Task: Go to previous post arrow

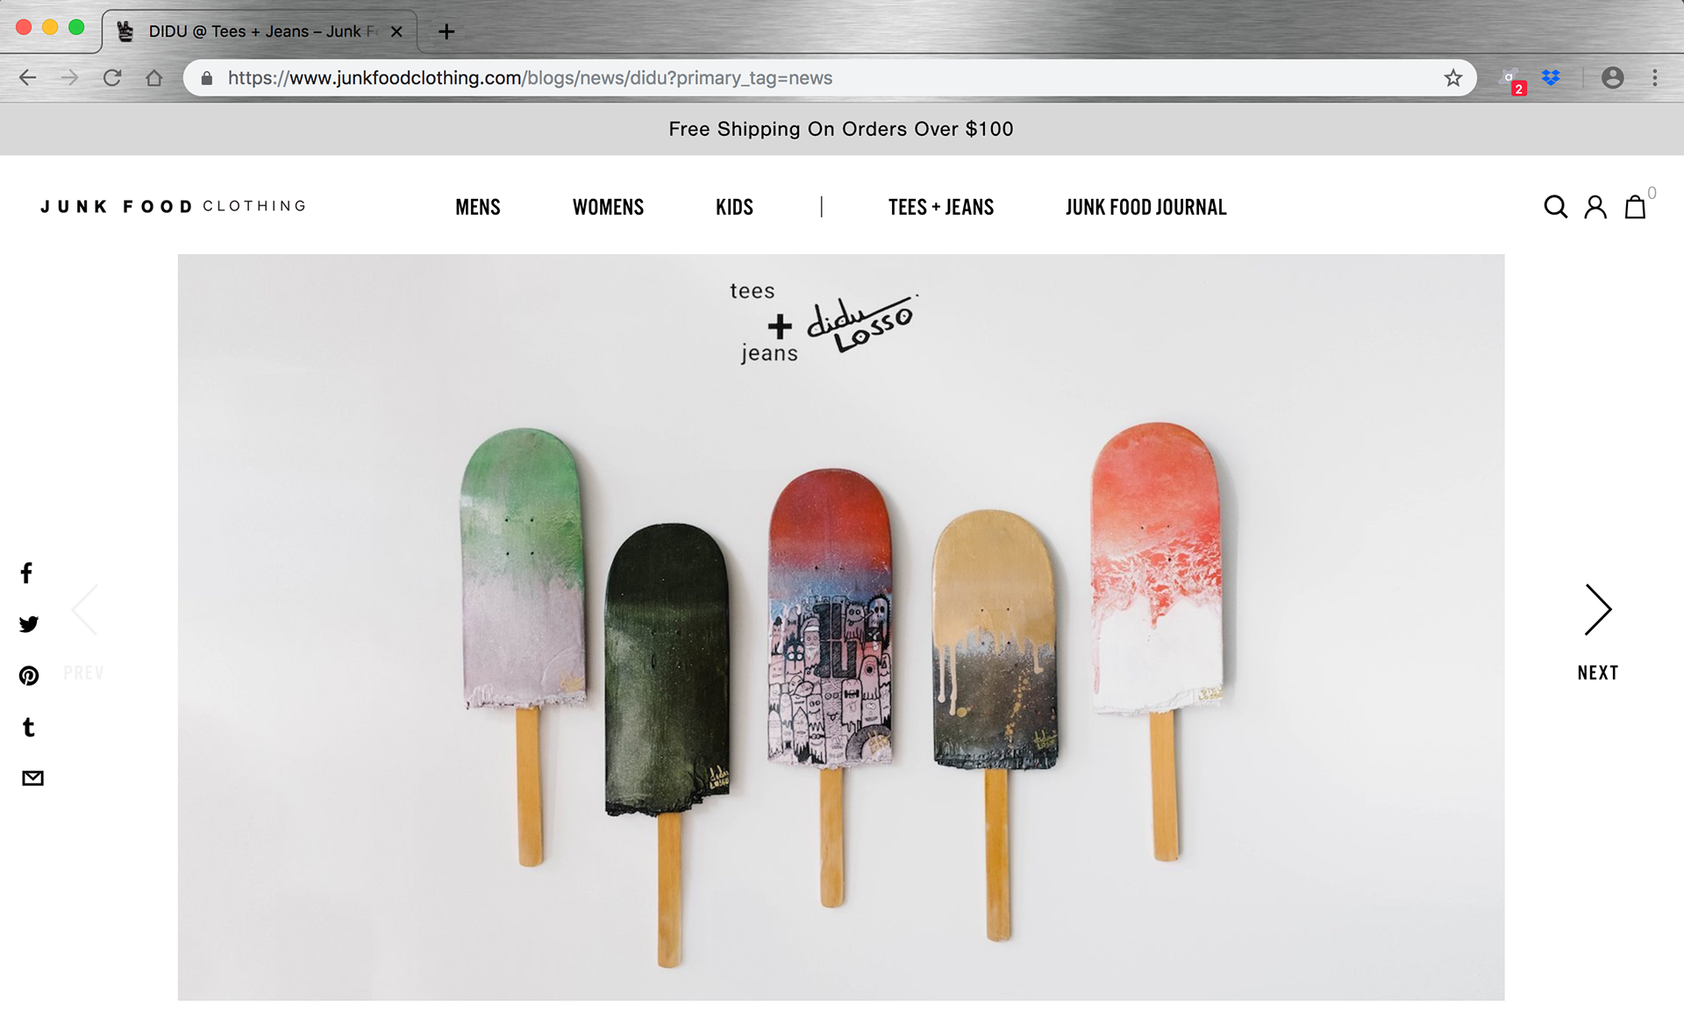Action: tap(84, 610)
